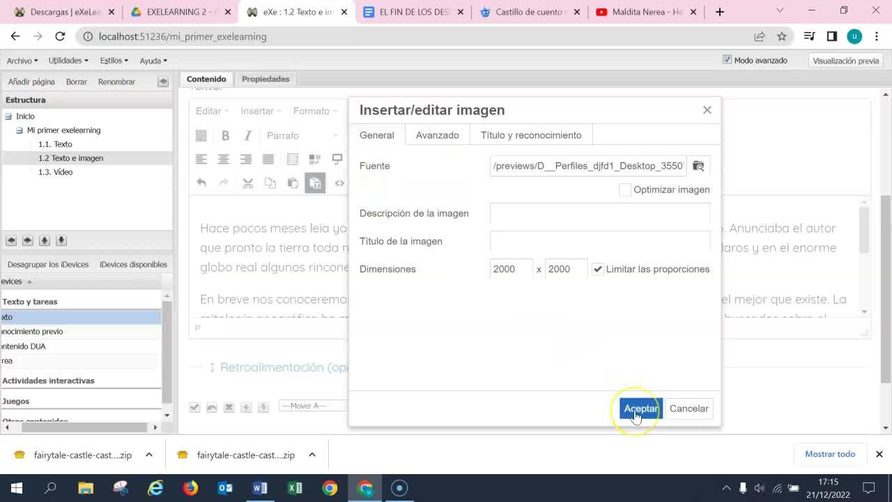Open the Insertar editor menu
This screenshot has height=502, width=892.
coord(261,111)
